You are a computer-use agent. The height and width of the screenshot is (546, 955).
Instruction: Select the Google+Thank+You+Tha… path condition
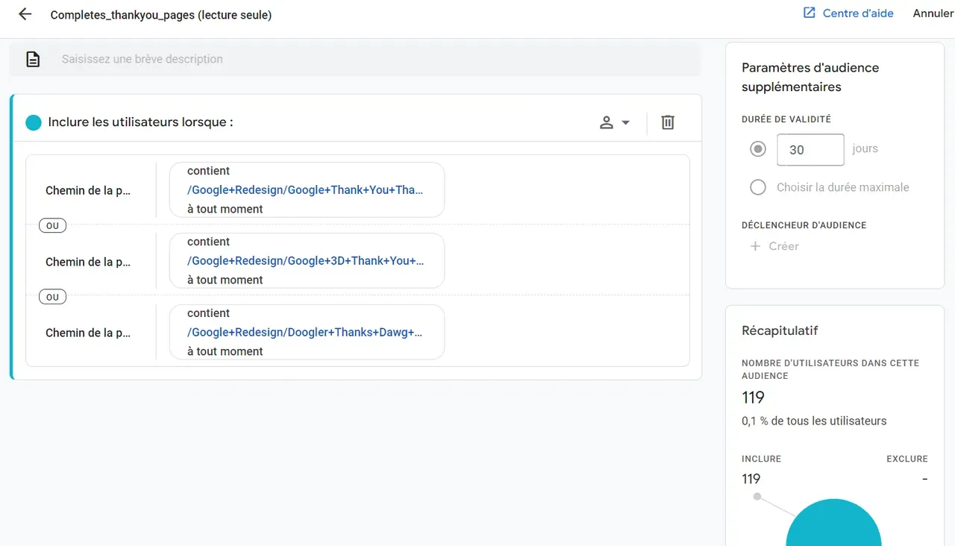coord(307,190)
